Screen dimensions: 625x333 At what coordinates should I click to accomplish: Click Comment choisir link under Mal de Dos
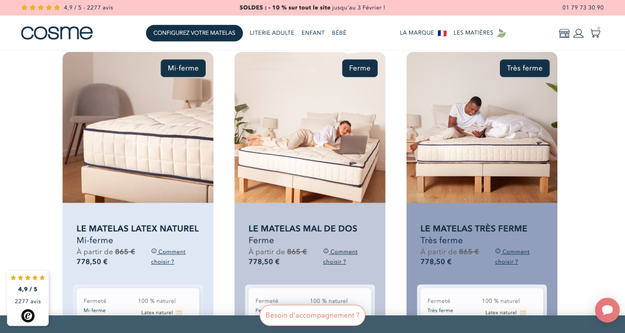340,257
